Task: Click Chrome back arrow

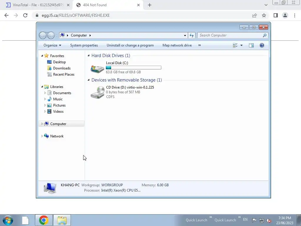Action: pyautogui.click(x=6, y=15)
